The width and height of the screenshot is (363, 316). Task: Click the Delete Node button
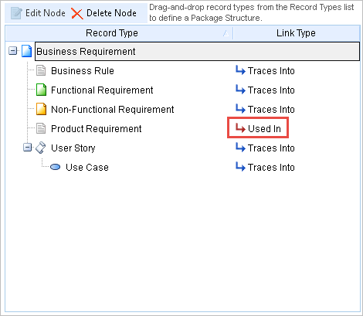(103, 13)
